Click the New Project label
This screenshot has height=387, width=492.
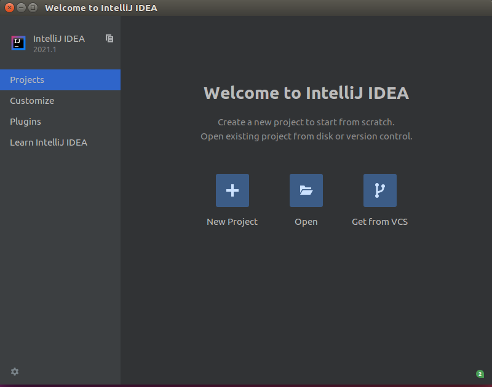point(232,222)
